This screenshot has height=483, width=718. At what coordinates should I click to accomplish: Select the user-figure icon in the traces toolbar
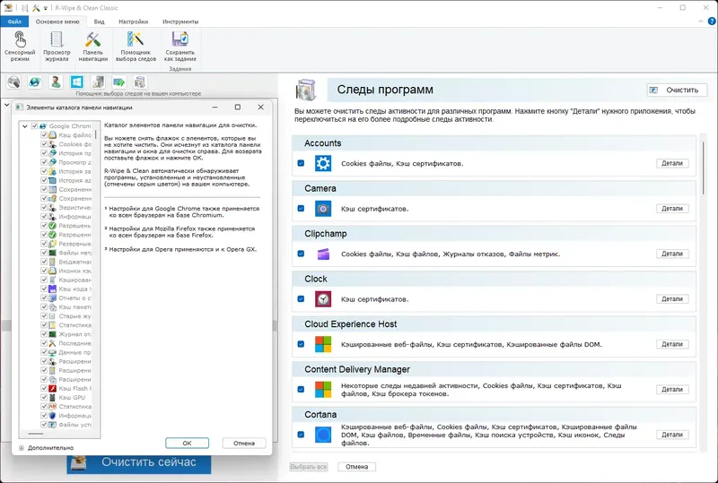pyautogui.click(x=56, y=82)
